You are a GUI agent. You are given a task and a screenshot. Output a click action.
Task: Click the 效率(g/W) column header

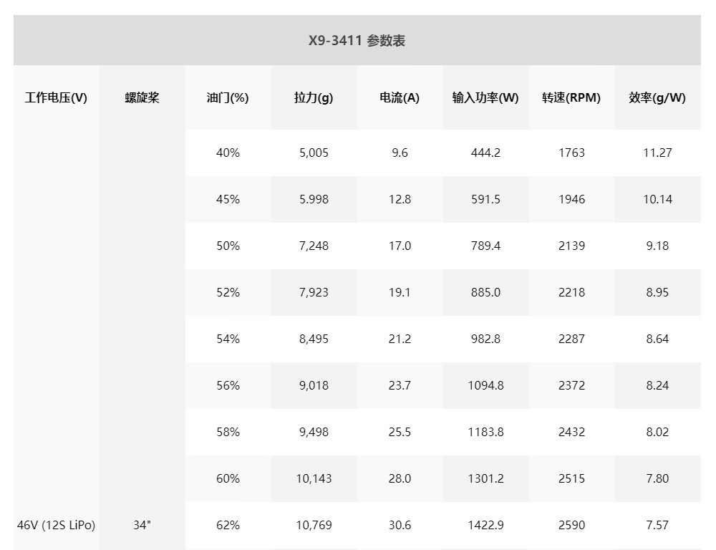pyautogui.click(x=657, y=97)
